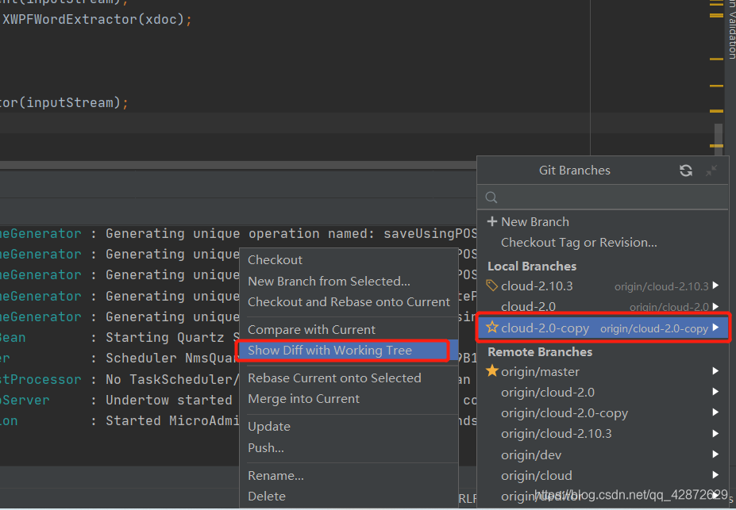
Task: Select remote branch origin/dev
Action: tap(603, 454)
